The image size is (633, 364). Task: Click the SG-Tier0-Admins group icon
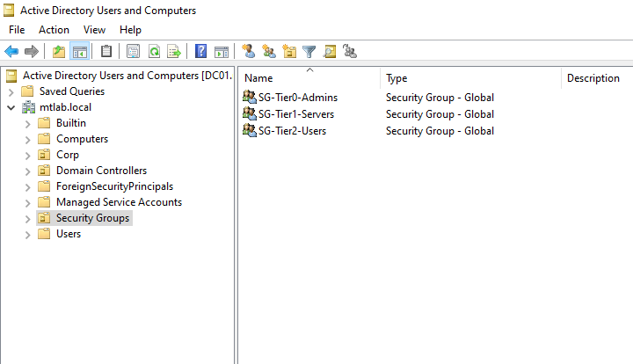click(x=250, y=97)
